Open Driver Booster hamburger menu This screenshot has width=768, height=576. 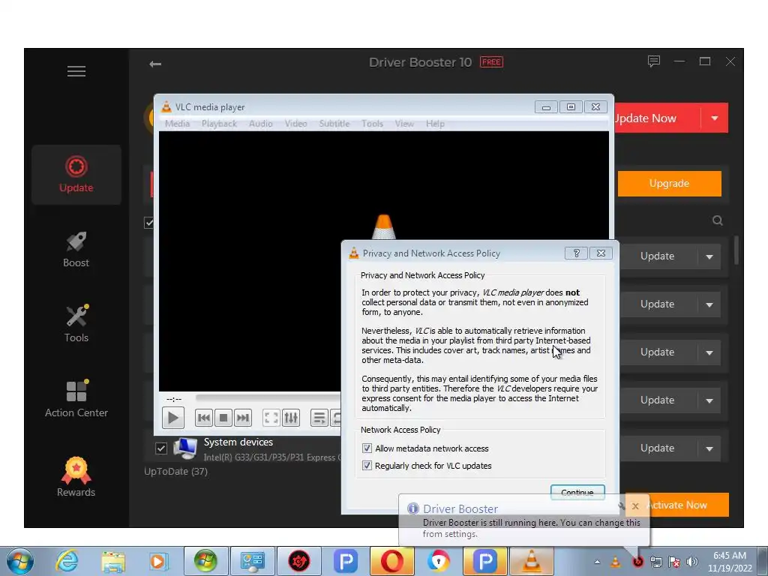[x=76, y=71]
